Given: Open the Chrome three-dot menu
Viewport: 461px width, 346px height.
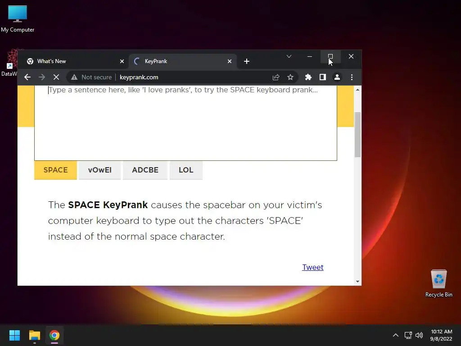Looking at the screenshot, I should (x=352, y=77).
